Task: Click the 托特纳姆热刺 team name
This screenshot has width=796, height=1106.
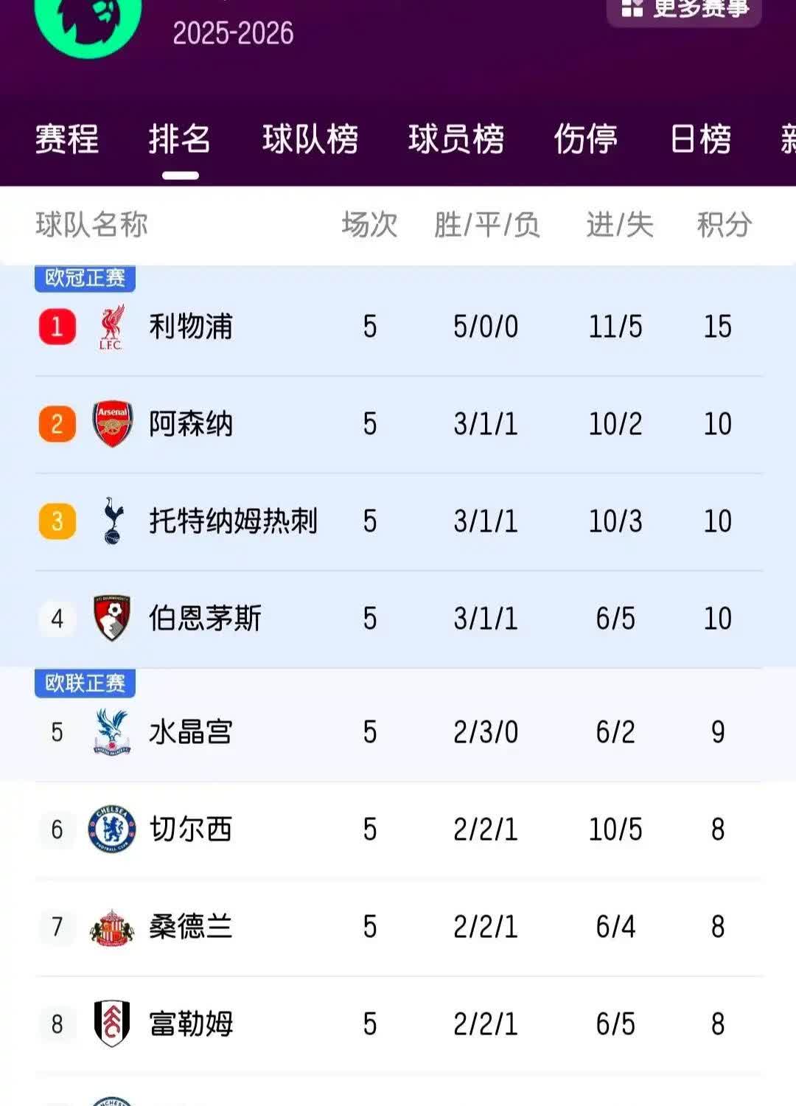Action: click(233, 521)
